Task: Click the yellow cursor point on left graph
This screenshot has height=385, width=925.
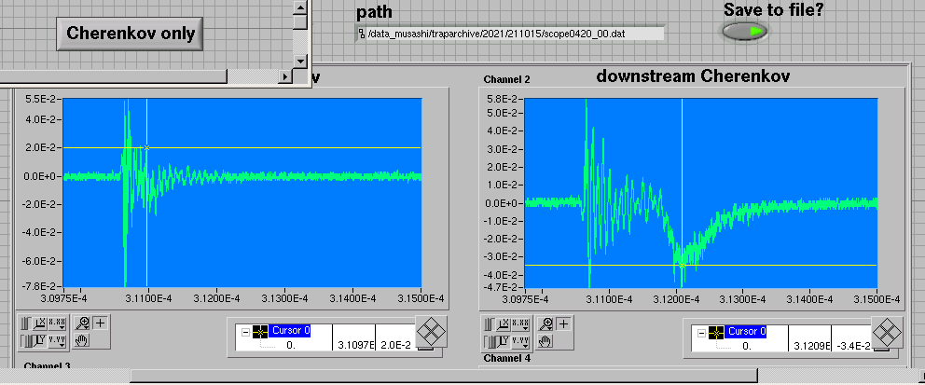Action: tap(147, 147)
